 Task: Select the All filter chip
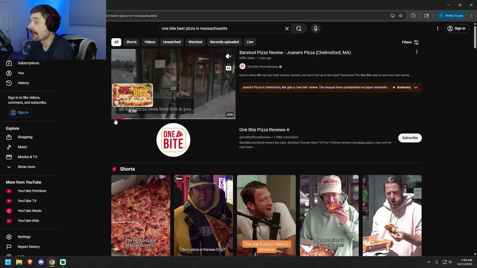pos(116,42)
